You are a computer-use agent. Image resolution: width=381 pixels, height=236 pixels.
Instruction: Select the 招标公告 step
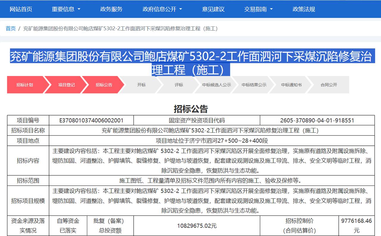click(x=104, y=85)
